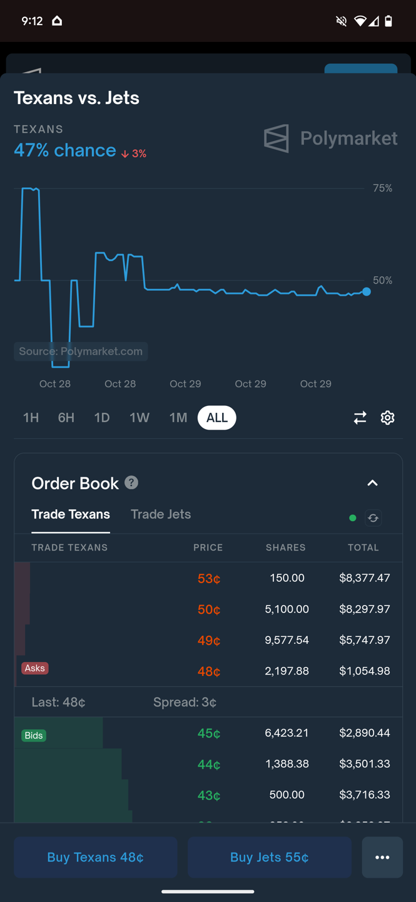Collapse the Order Book section chevron
The width and height of the screenshot is (416, 902).
click(372, 483)
